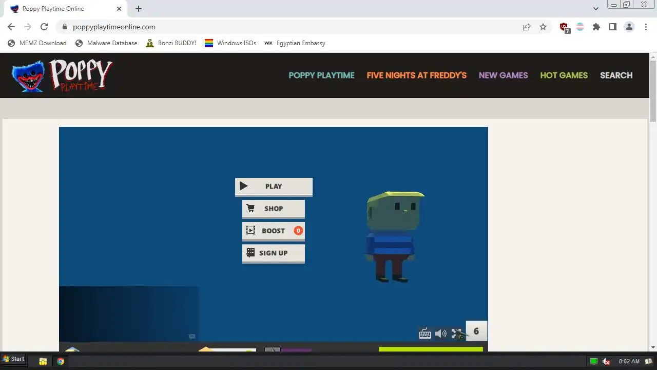
Task: Open the Bonzi BUDDY! bookmark
Action: pyautogui.click(x=171, y=43)
